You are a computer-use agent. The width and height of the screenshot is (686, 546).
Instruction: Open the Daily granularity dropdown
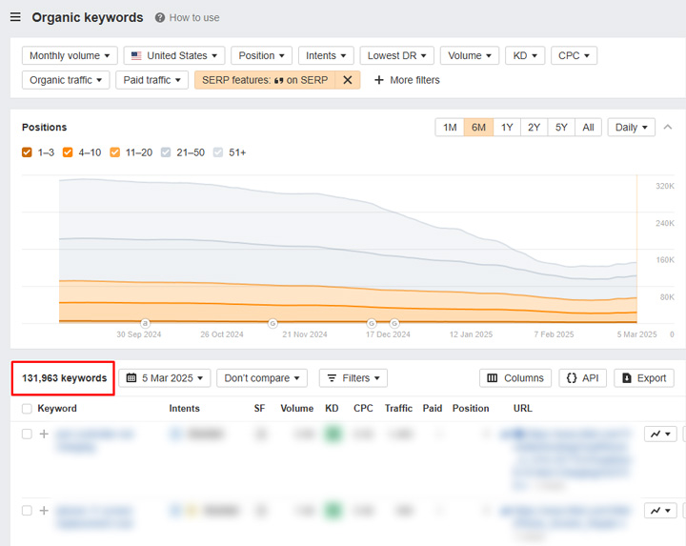pyautogui.click(x=631, y=128)
